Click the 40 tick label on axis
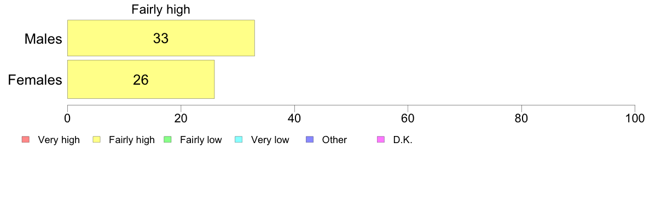 click(x=294, y=119)
